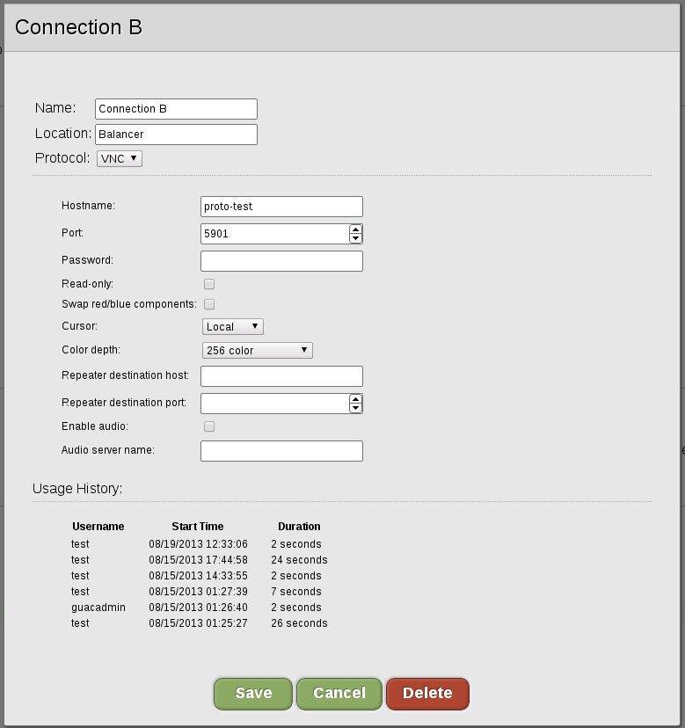Click the Audio server name field
The image size is (685, 728).
pos(281,451)
